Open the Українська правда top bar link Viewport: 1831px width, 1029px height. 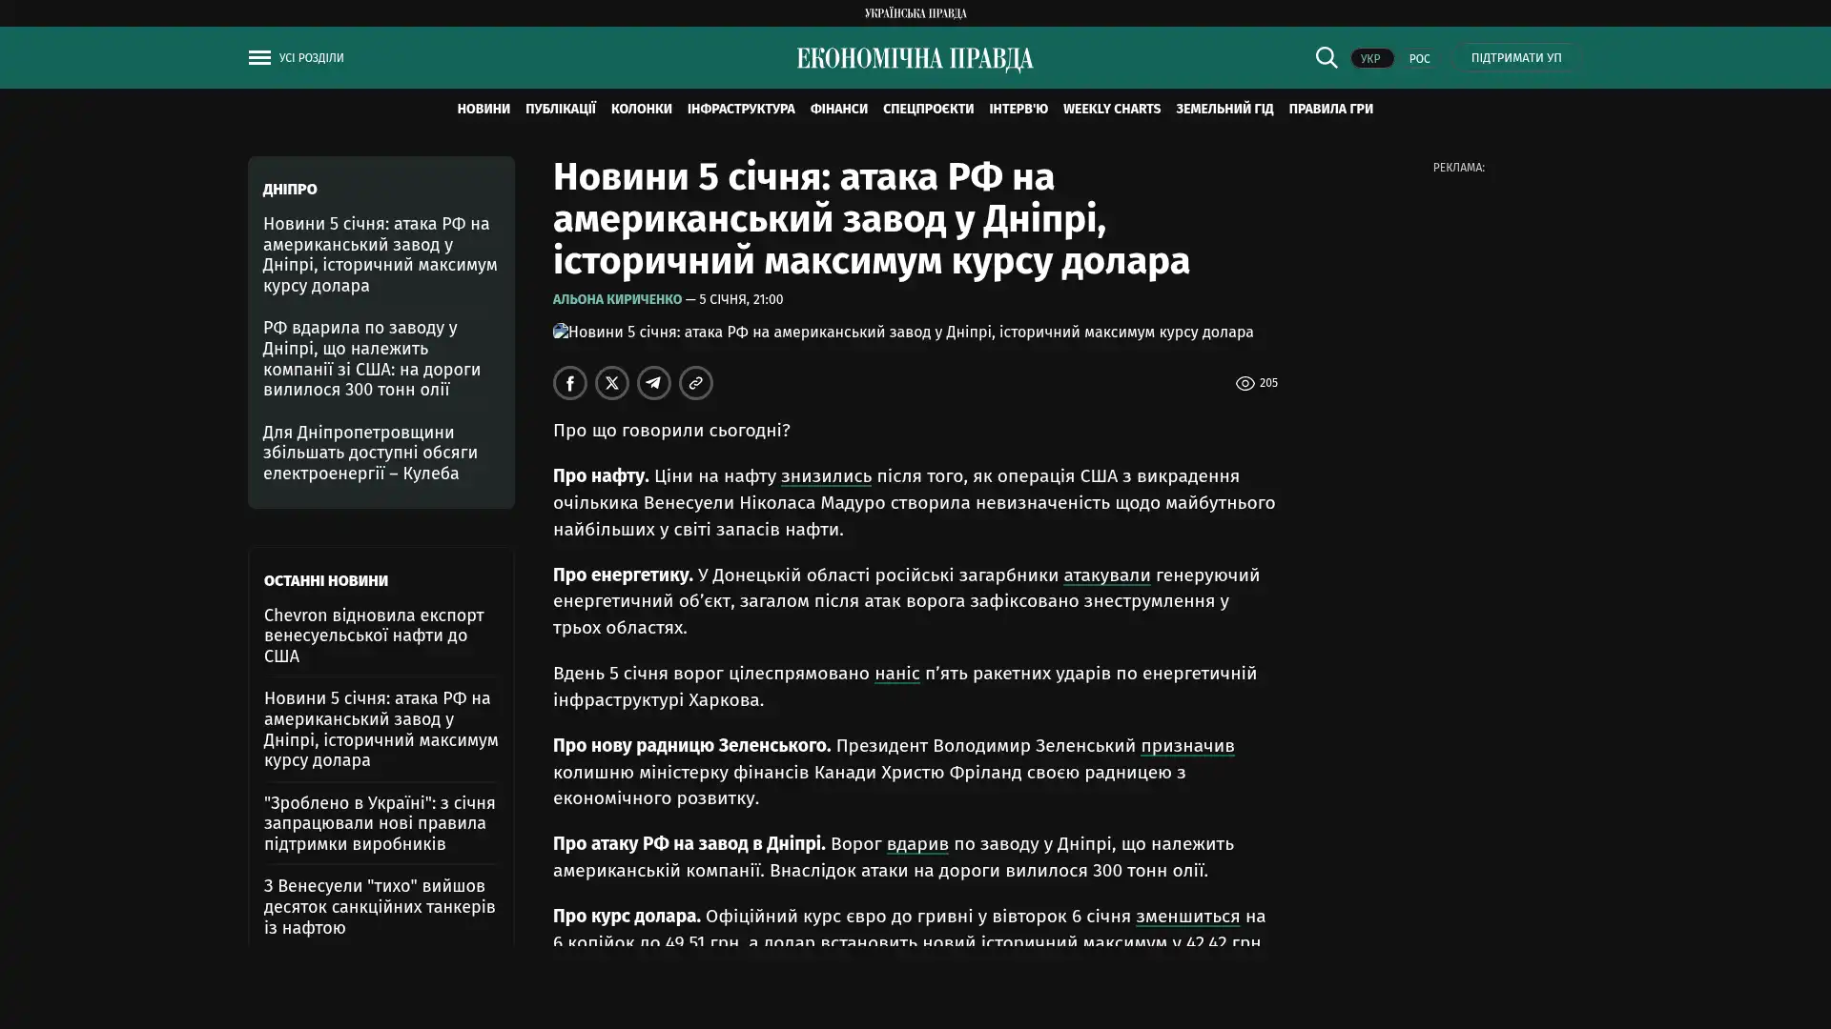click(915, 13)
